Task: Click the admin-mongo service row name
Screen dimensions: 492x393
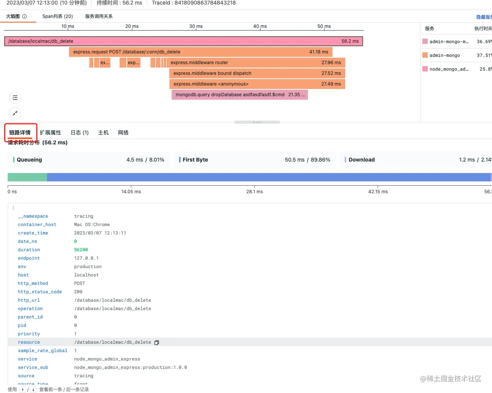Action: pyautogui.click(x=445, y=55)
